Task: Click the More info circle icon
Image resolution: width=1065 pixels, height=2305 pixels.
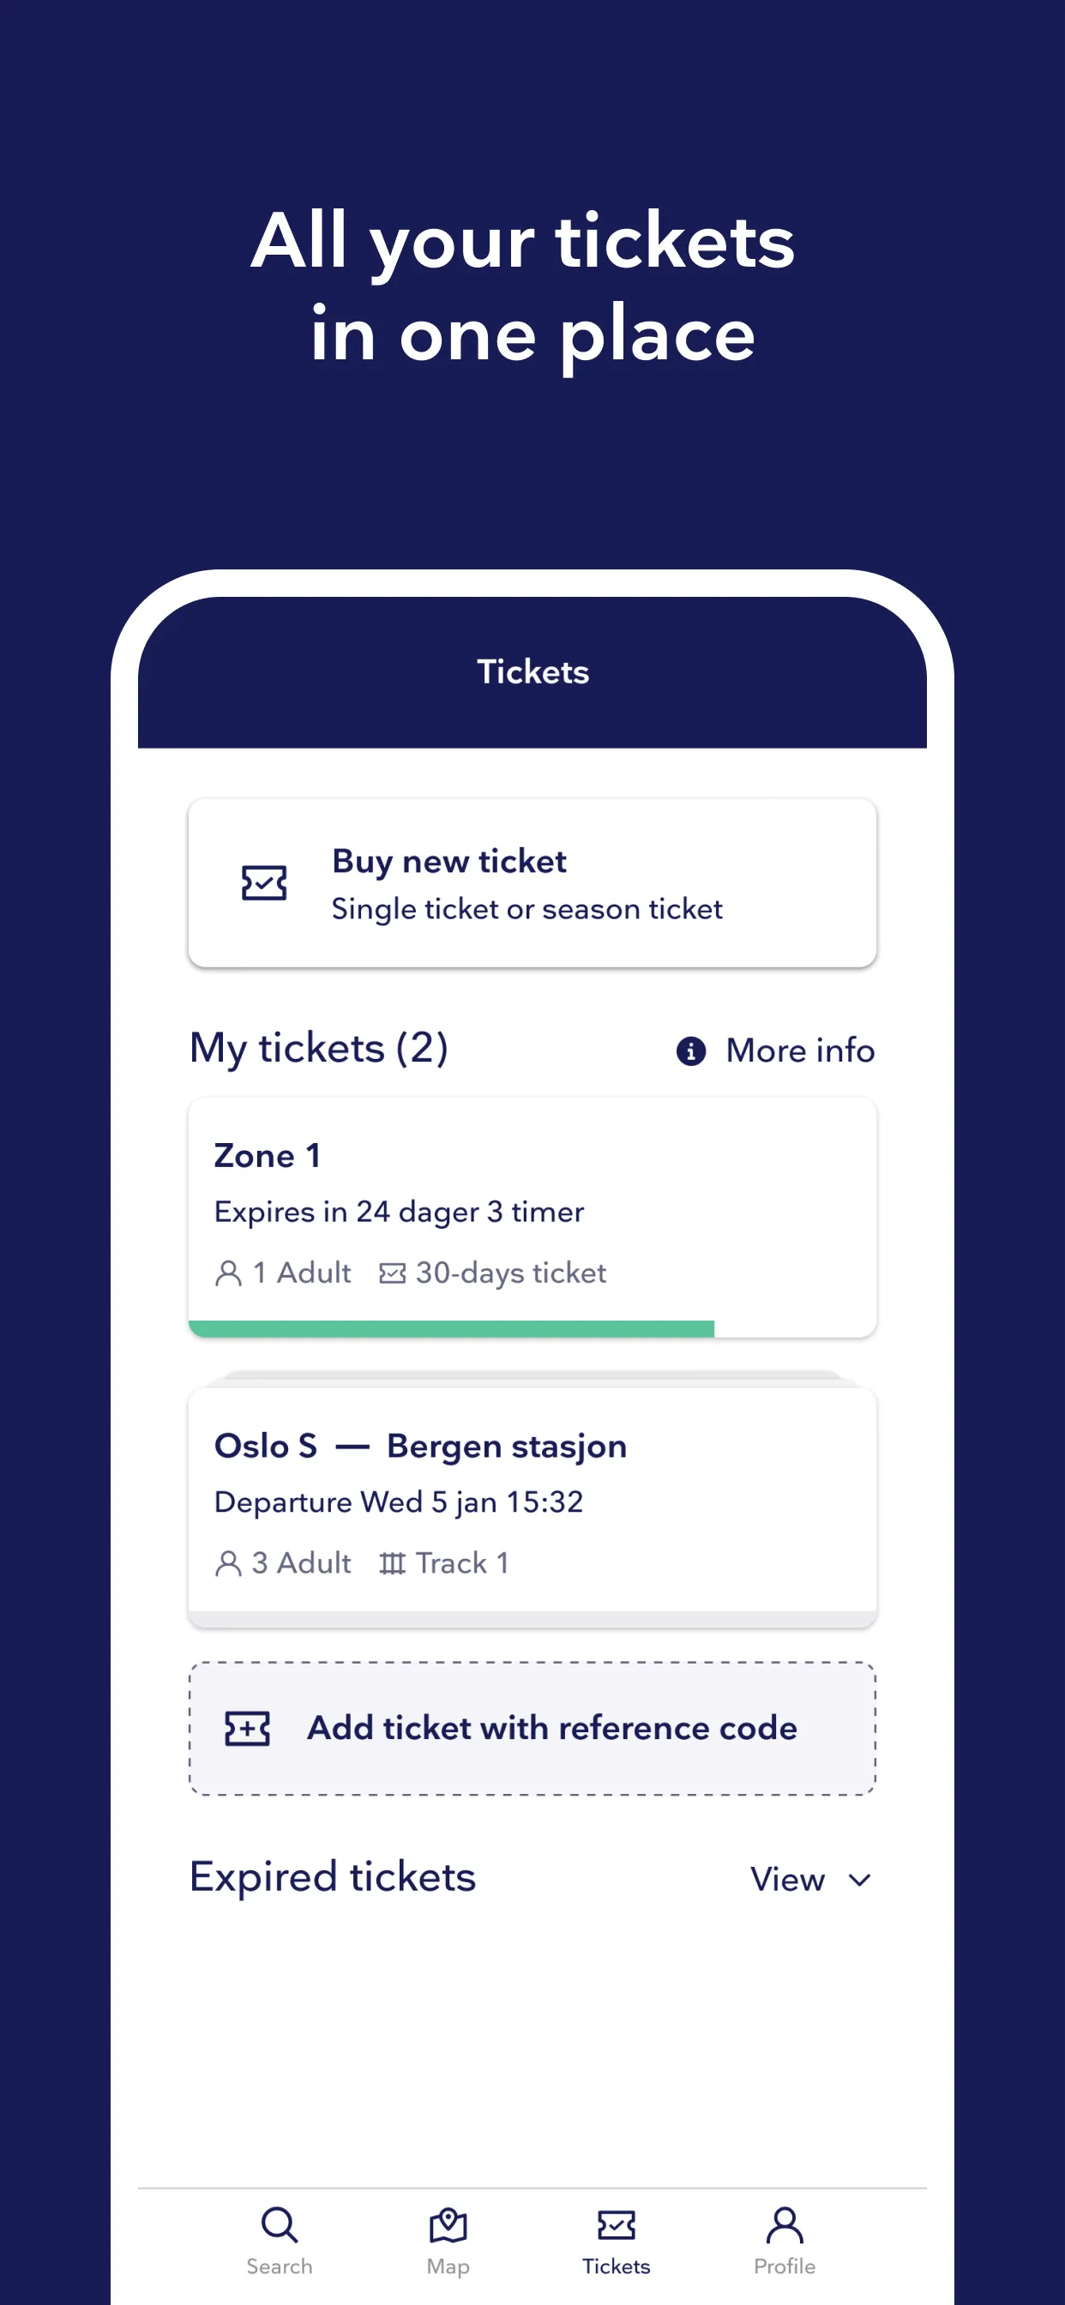Action: (x=691, y=1050)
